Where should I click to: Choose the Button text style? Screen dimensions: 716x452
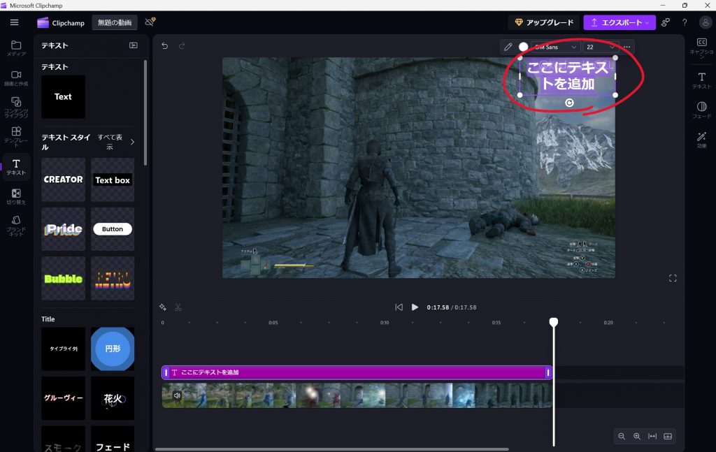(x=113, y=229)
